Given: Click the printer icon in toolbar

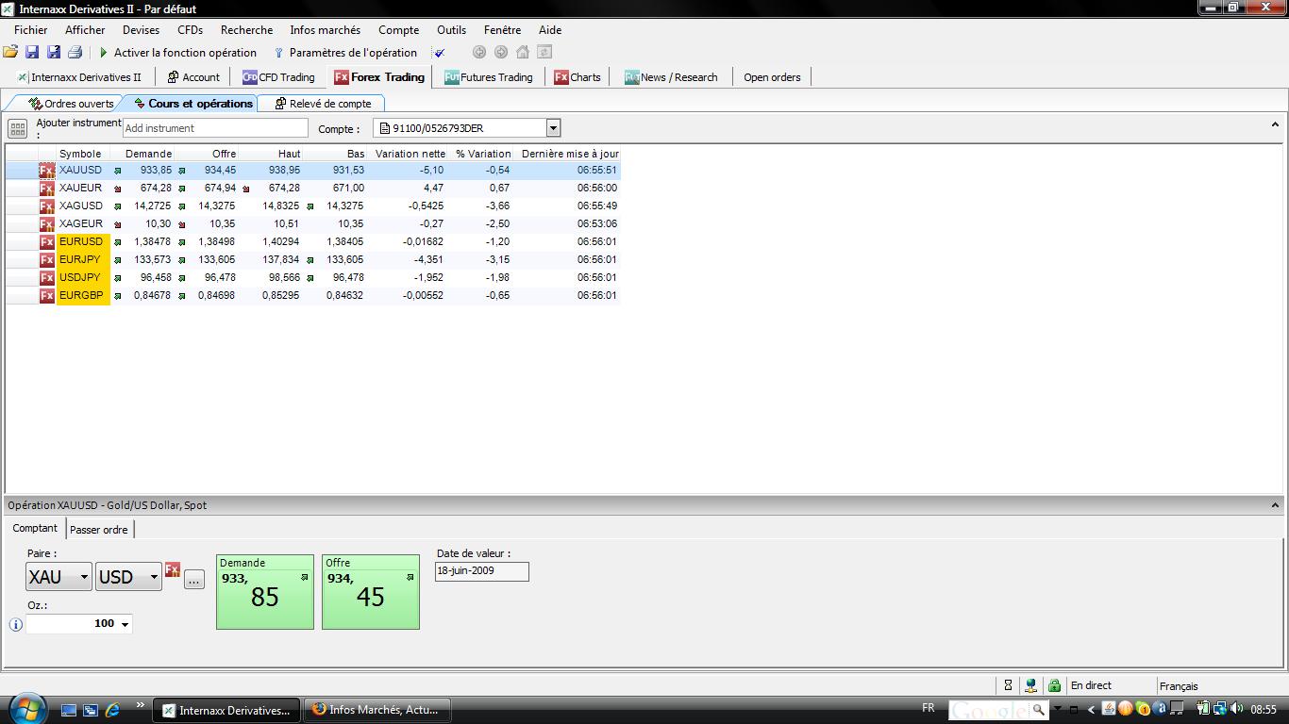Looking at the screenshot, I should click(75, 53).
